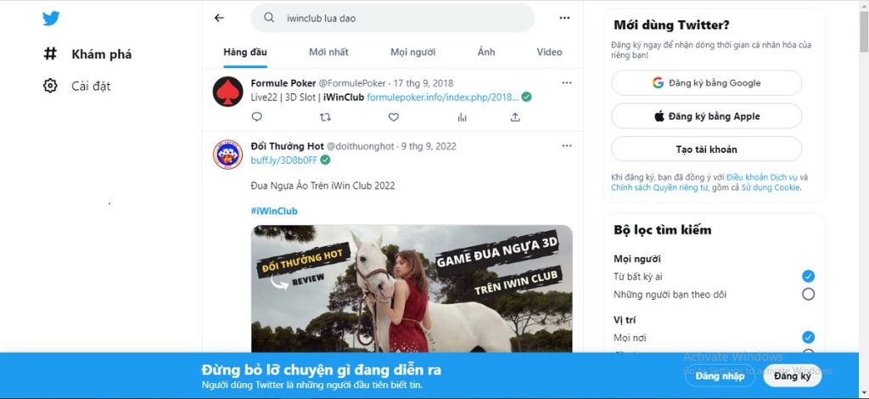The width and height of the screenshot is (869, 399).
Task: Click the Đăng nhập button in banner
Action: tap(720, 375)
